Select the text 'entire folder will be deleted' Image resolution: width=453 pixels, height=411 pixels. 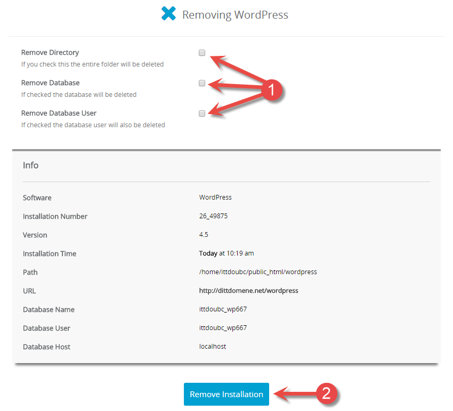click(x=123, y=64)
